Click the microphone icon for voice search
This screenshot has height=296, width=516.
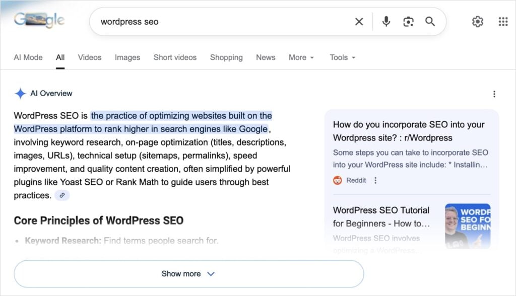[x=385, y=22]
